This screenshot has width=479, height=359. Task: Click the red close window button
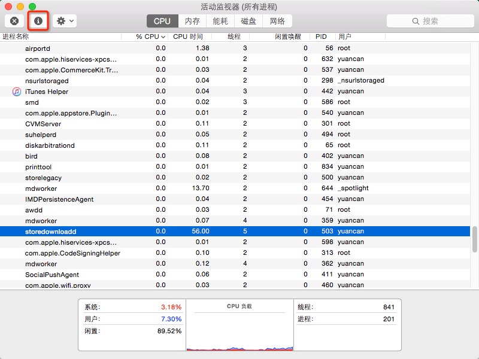(x=8, y=6)
